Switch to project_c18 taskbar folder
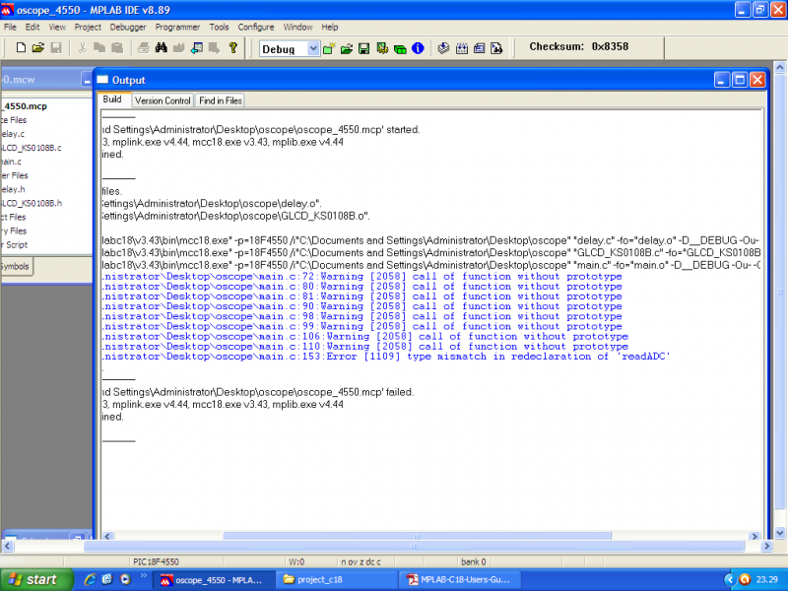 [x=336, y=580]
